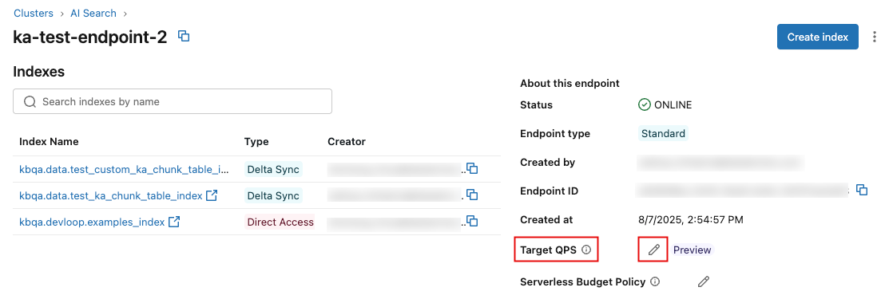Image resolution: width=885 pixels, height=303 pixels.
Task: Click the Preview badge near Target QPS
Action: tap(692, 250)
